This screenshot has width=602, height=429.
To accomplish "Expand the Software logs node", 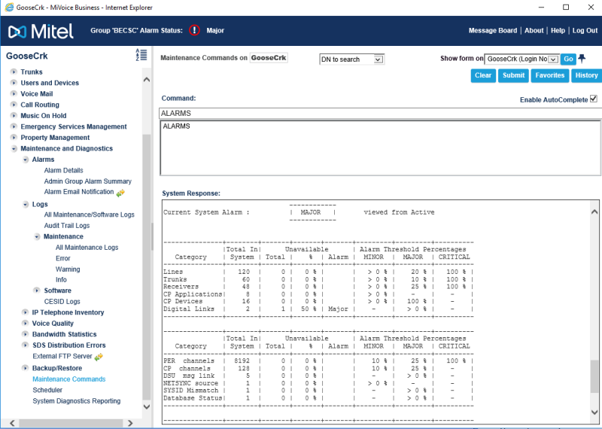I will pos(37,291).
